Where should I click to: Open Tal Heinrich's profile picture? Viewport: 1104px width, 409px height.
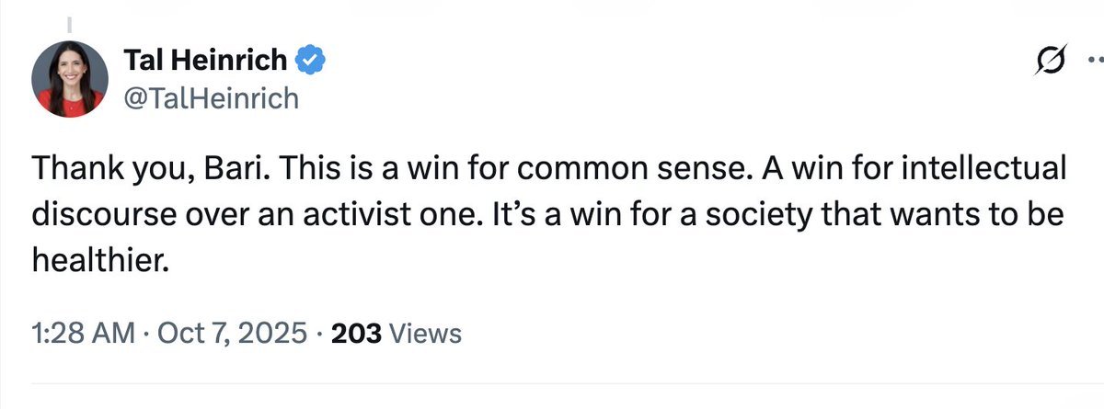click(x=70, y=79)
